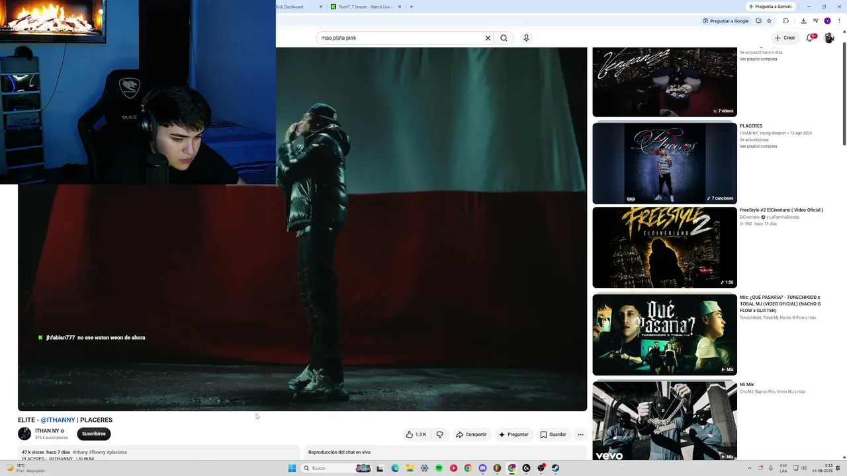Click Preguntar a Google in the address bar

click(x=726, y=21)
